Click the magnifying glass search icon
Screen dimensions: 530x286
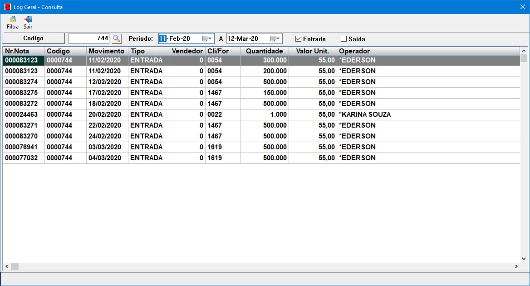click(x=117, y=38)
